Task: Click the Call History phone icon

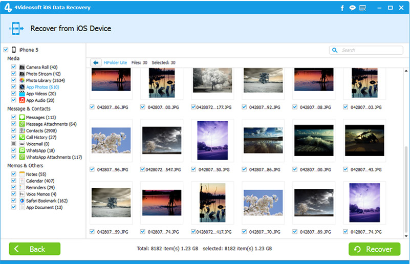Action: pos(22,137)
